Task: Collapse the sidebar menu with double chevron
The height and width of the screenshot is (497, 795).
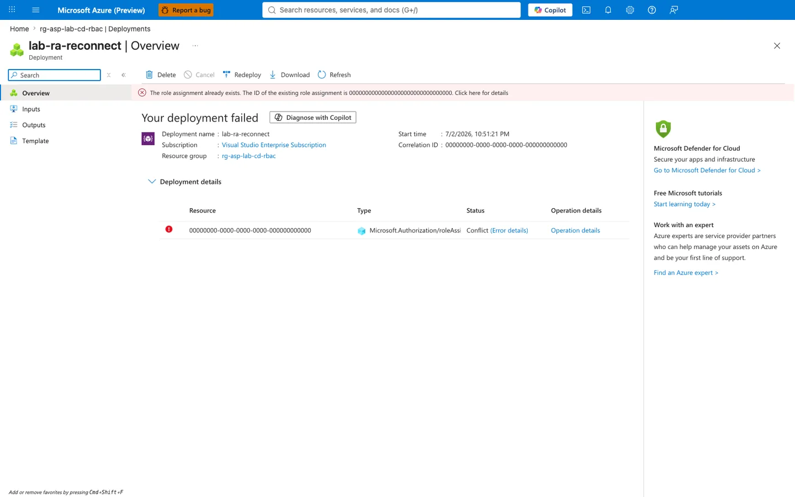Action: (x=124, y=75)
